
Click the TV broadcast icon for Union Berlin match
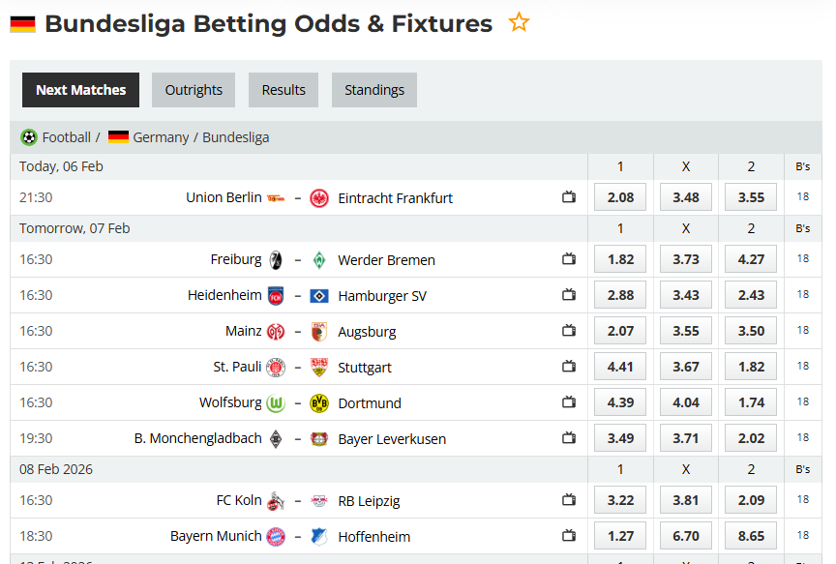click(x=569, y=196)
